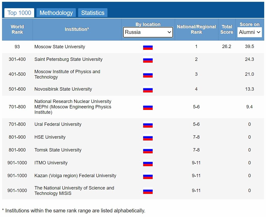Click flag icon in Kazan Federal University row

(148, 176)
